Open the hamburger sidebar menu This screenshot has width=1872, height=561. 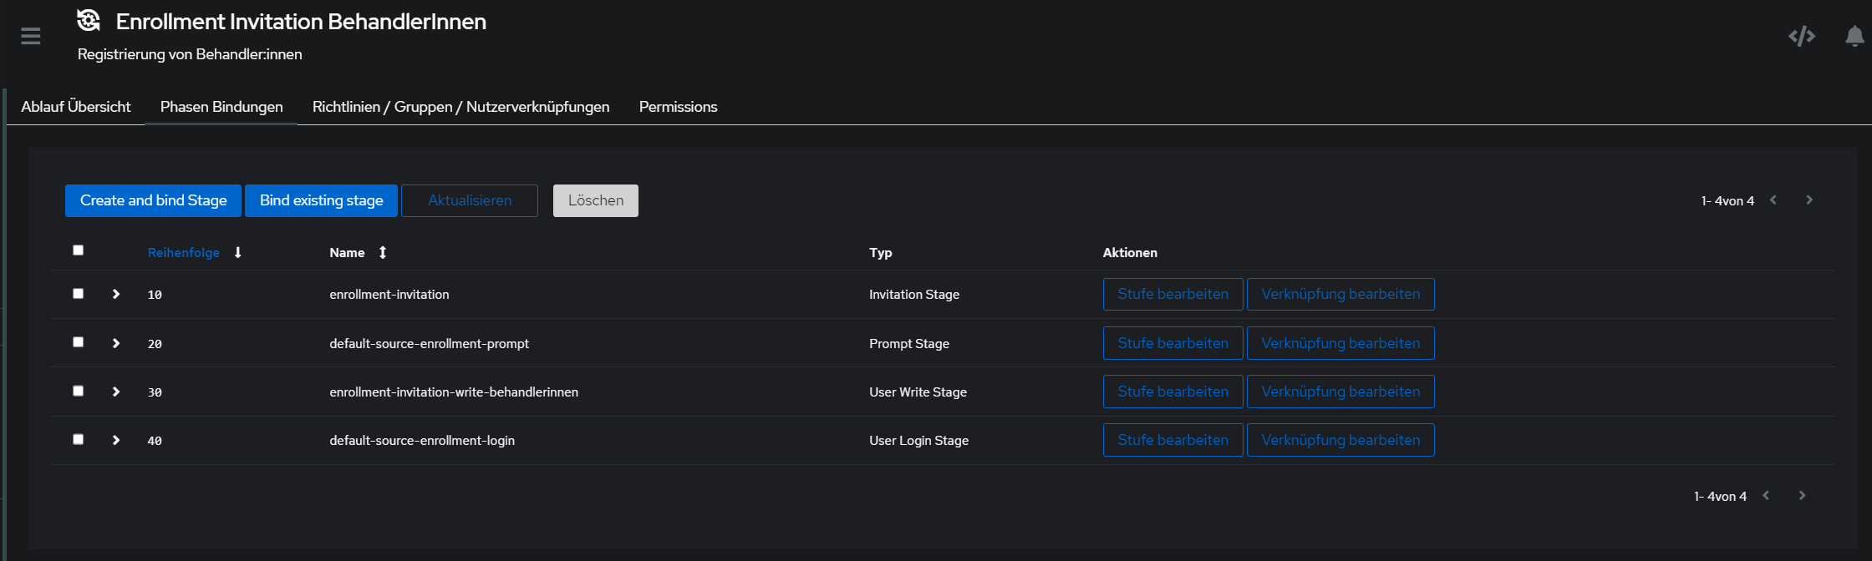tap(31, 36)
